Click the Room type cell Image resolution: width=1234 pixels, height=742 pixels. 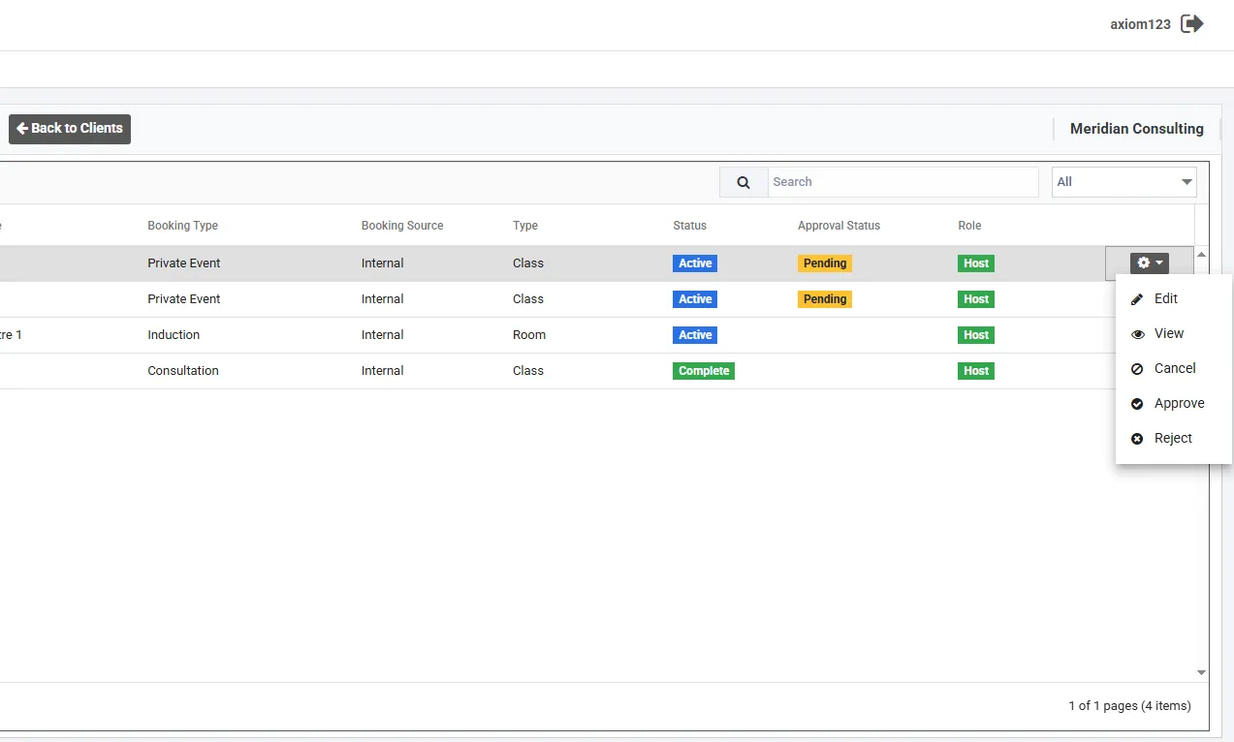coord(529,335)
